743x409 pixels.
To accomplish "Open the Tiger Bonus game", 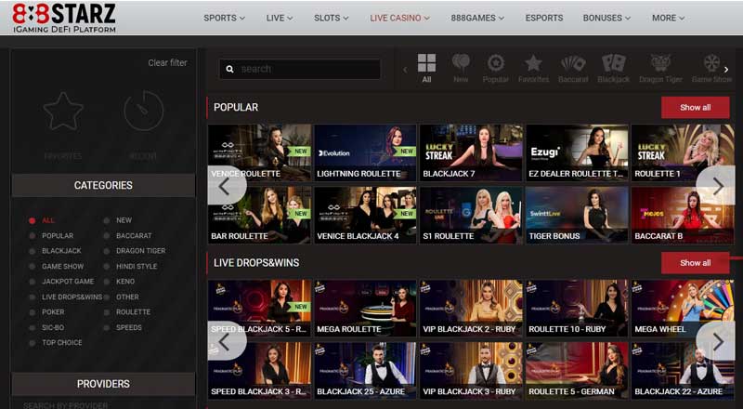I will click(577, 215).
